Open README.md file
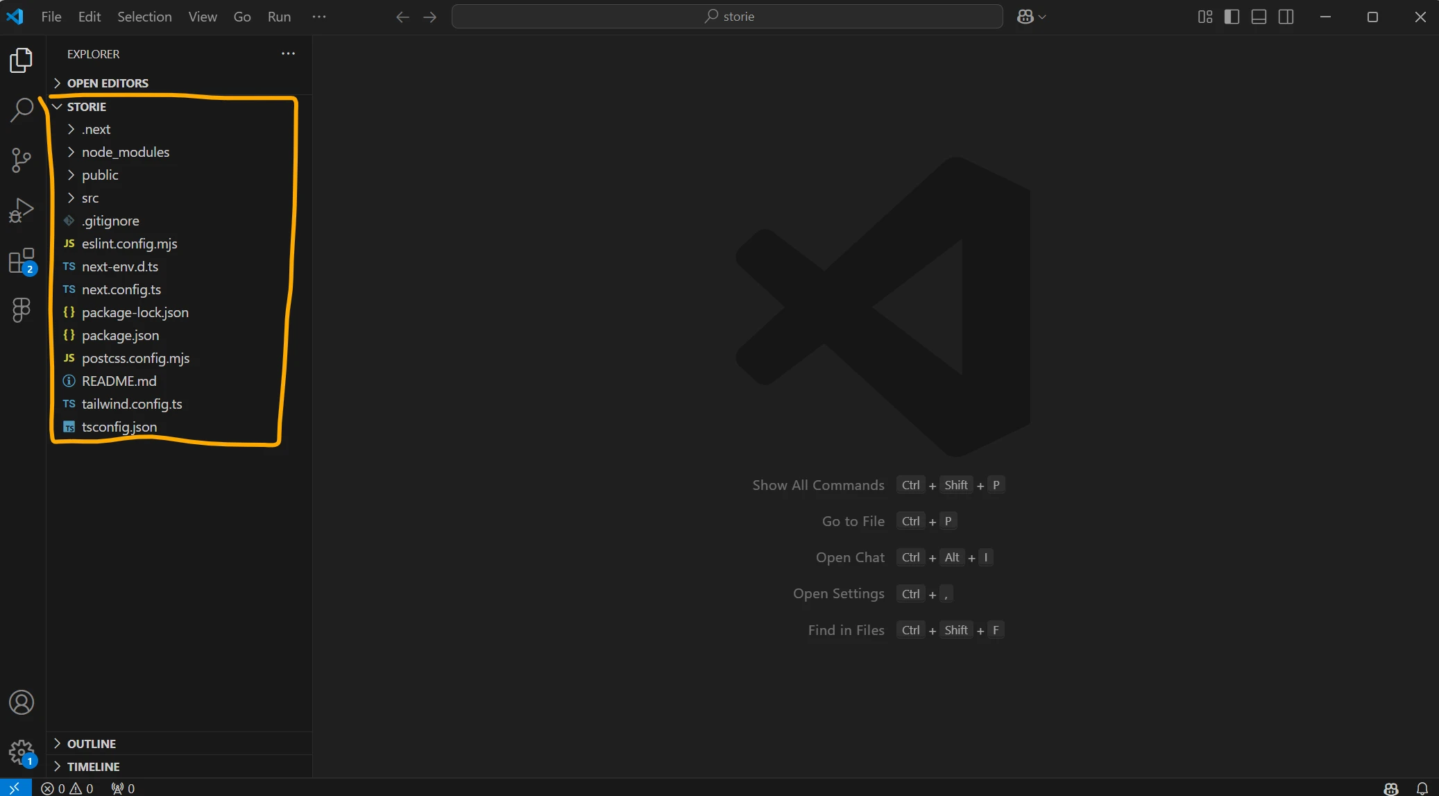The height and width of the screenshot is (796, 1439). (179, 382)
